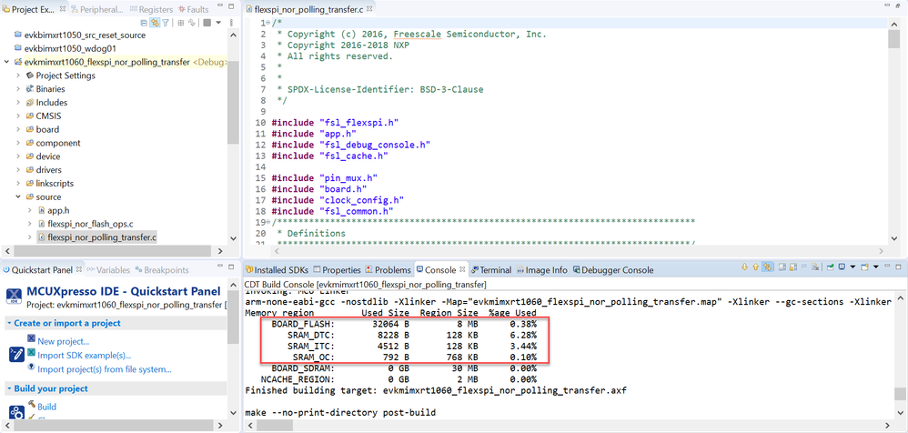
Task: Click grid icon in Project Explorer toolbar
Action: (181, 23)
